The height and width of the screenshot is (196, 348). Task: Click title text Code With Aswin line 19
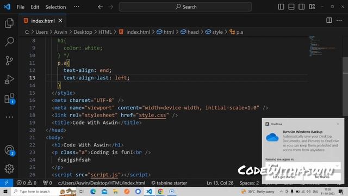[x=95, y=122]
